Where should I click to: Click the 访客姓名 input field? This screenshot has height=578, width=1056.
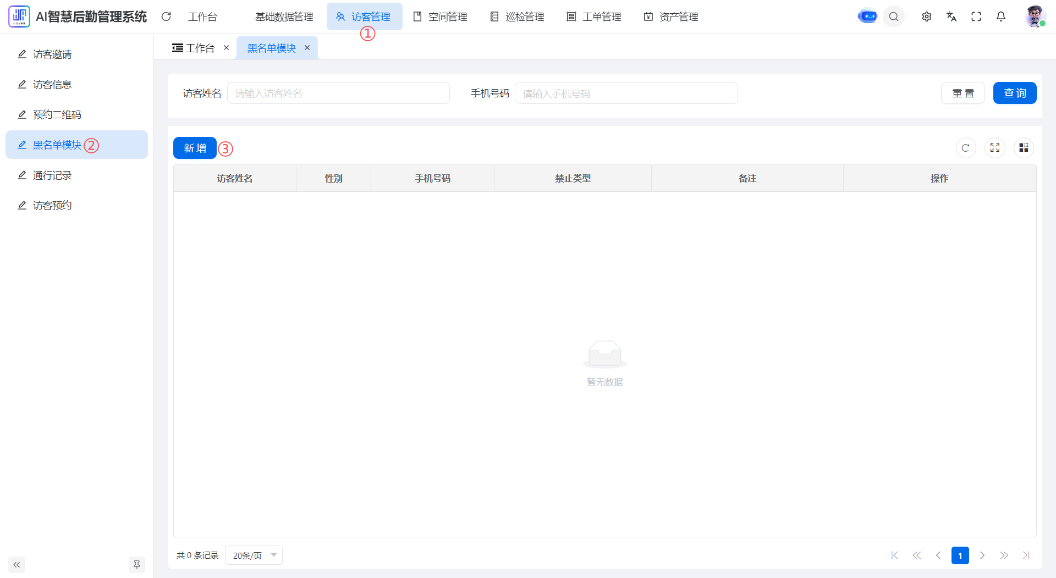pos(338,93)
